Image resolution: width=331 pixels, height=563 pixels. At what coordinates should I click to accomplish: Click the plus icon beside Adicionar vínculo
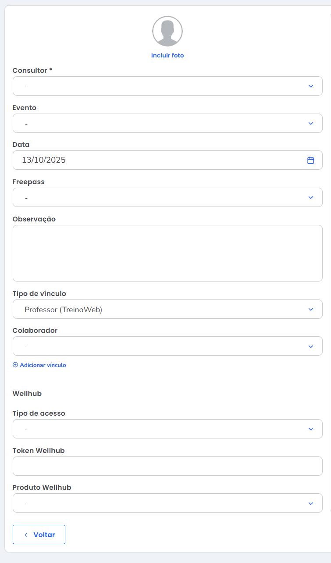point(15,365)
